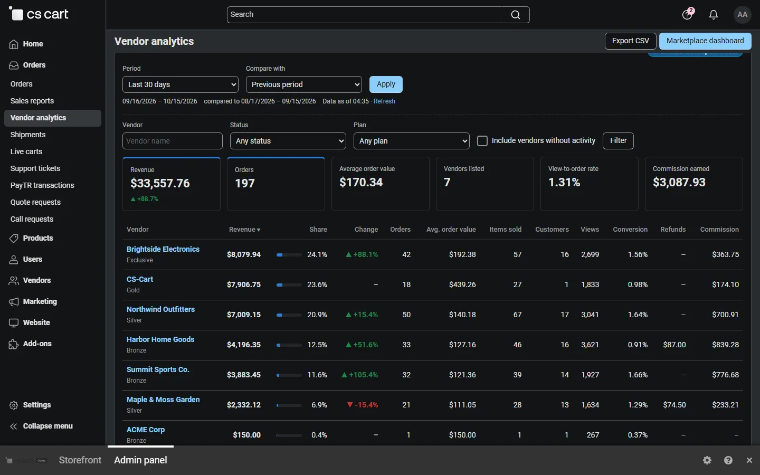Switch to the Admin panel tab
This screenshot has height=475, width=760.
[141, 460]
